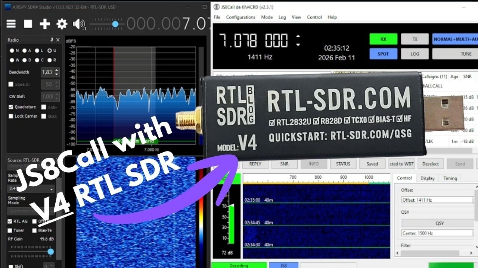Enable the Squelch checkbox

click(12, 84)
